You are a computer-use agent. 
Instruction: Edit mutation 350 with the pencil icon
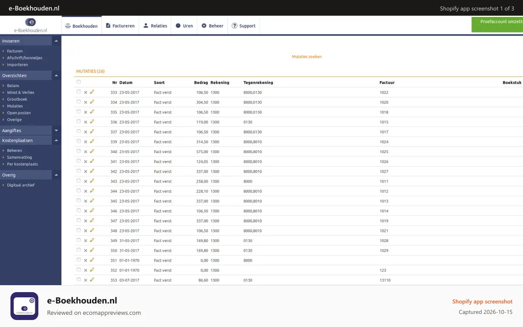[x=92, y=250]
